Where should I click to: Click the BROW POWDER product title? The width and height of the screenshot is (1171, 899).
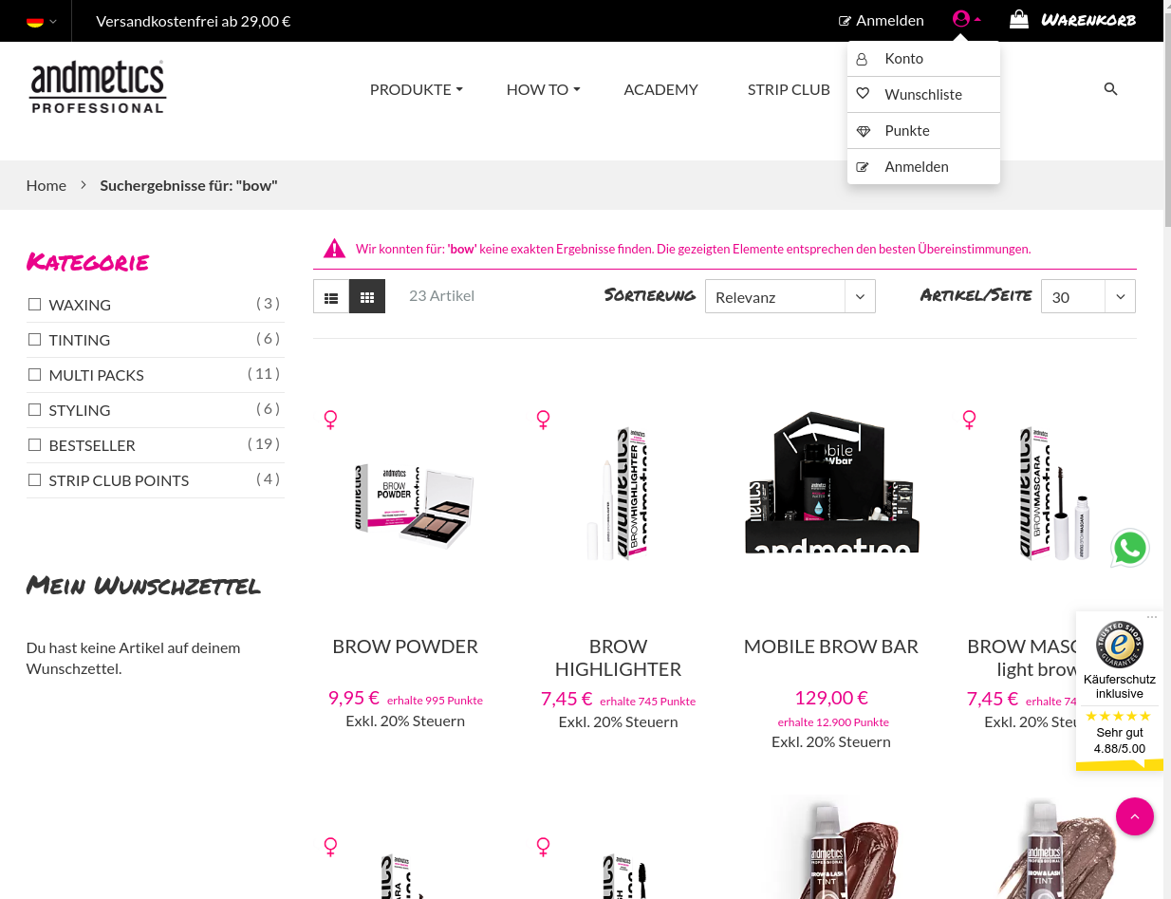click(x=405, y=646)
